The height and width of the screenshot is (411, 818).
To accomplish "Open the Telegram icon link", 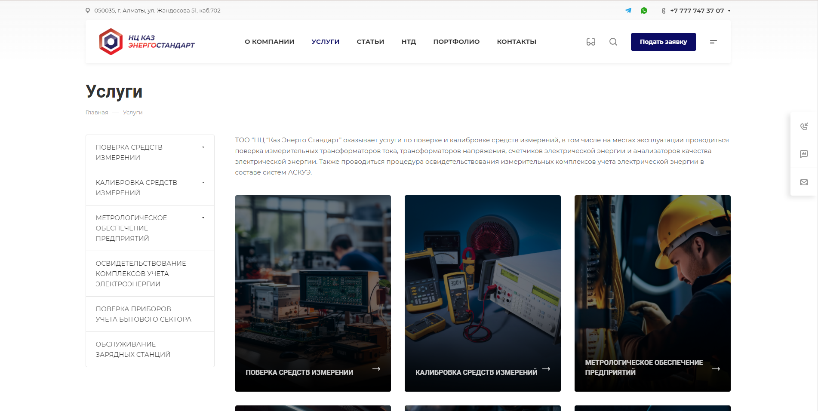I will pos(628,10).
